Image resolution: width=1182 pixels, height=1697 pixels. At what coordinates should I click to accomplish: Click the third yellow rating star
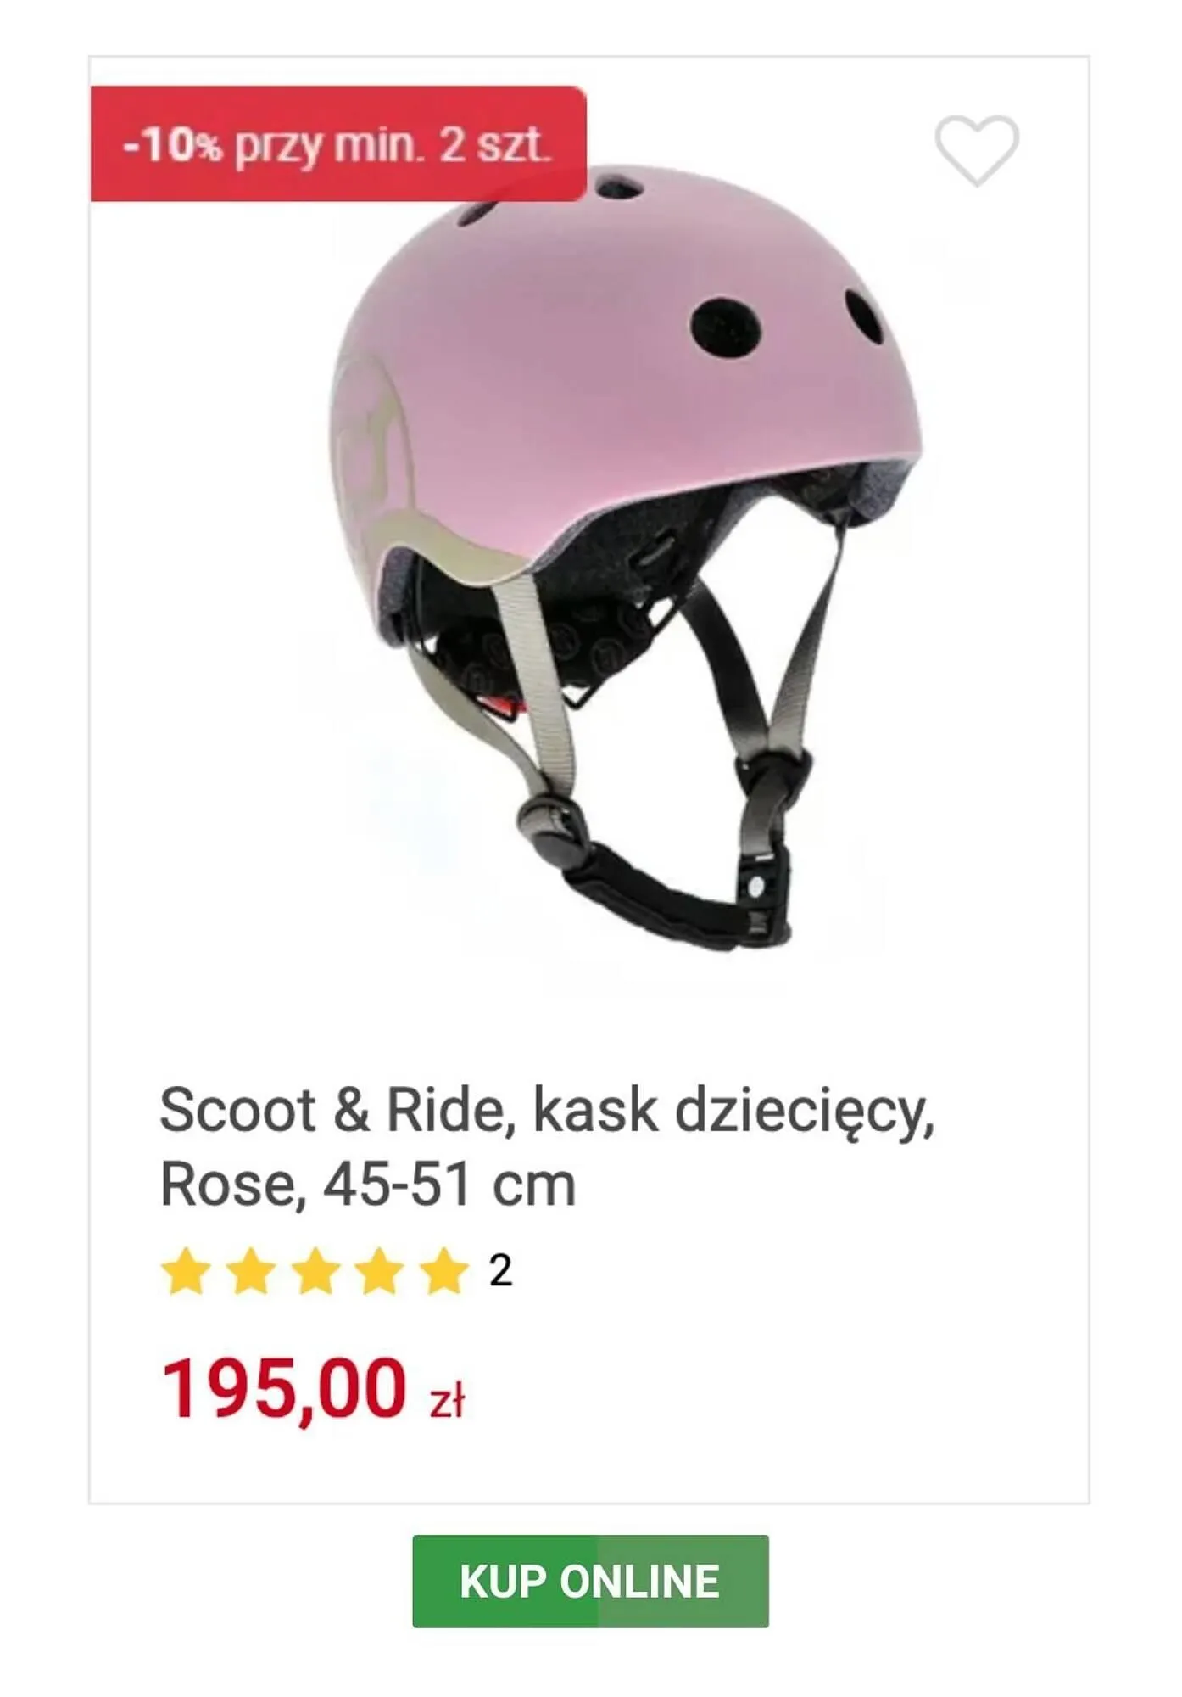(315, 1270)
